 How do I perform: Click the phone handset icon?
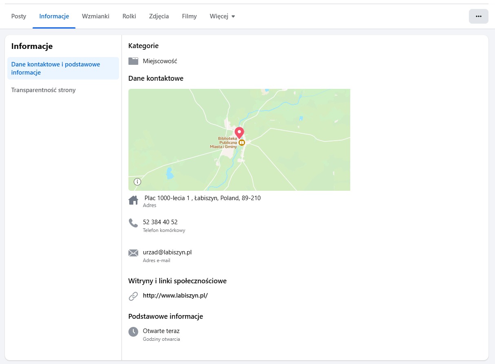(133, 223)
